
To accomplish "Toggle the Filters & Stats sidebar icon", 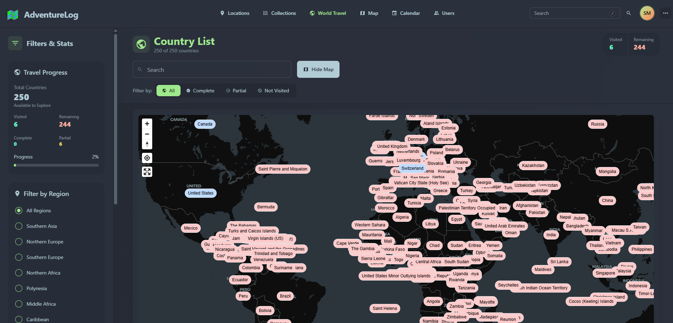I will [15, 43].
